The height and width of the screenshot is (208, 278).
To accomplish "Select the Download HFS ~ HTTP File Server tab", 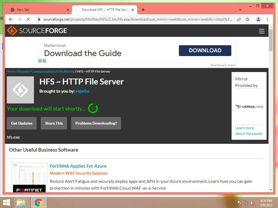I will 105,10.
